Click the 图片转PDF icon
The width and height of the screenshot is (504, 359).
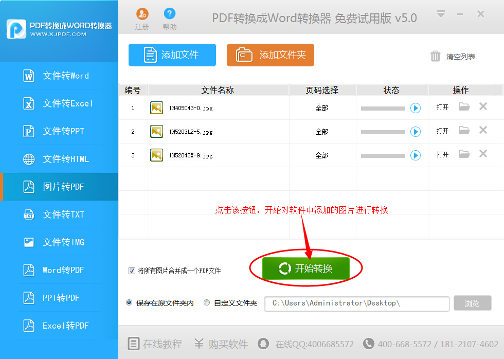click(29, 187)
